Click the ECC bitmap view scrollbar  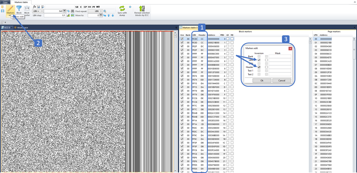175,102
